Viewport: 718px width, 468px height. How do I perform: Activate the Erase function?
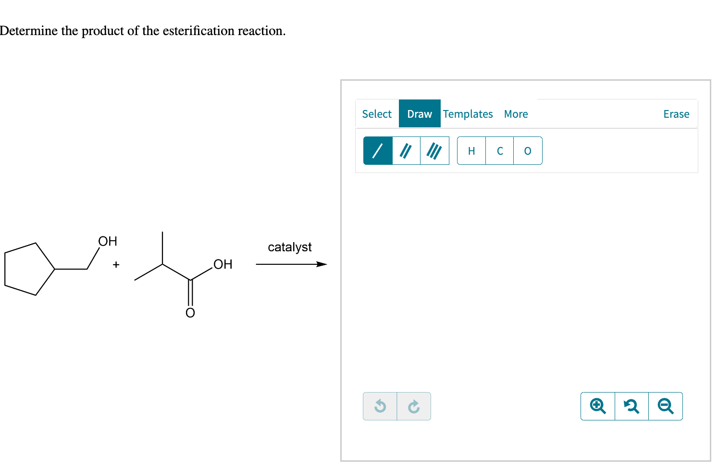pyautogui.click(x=676, y=114)
